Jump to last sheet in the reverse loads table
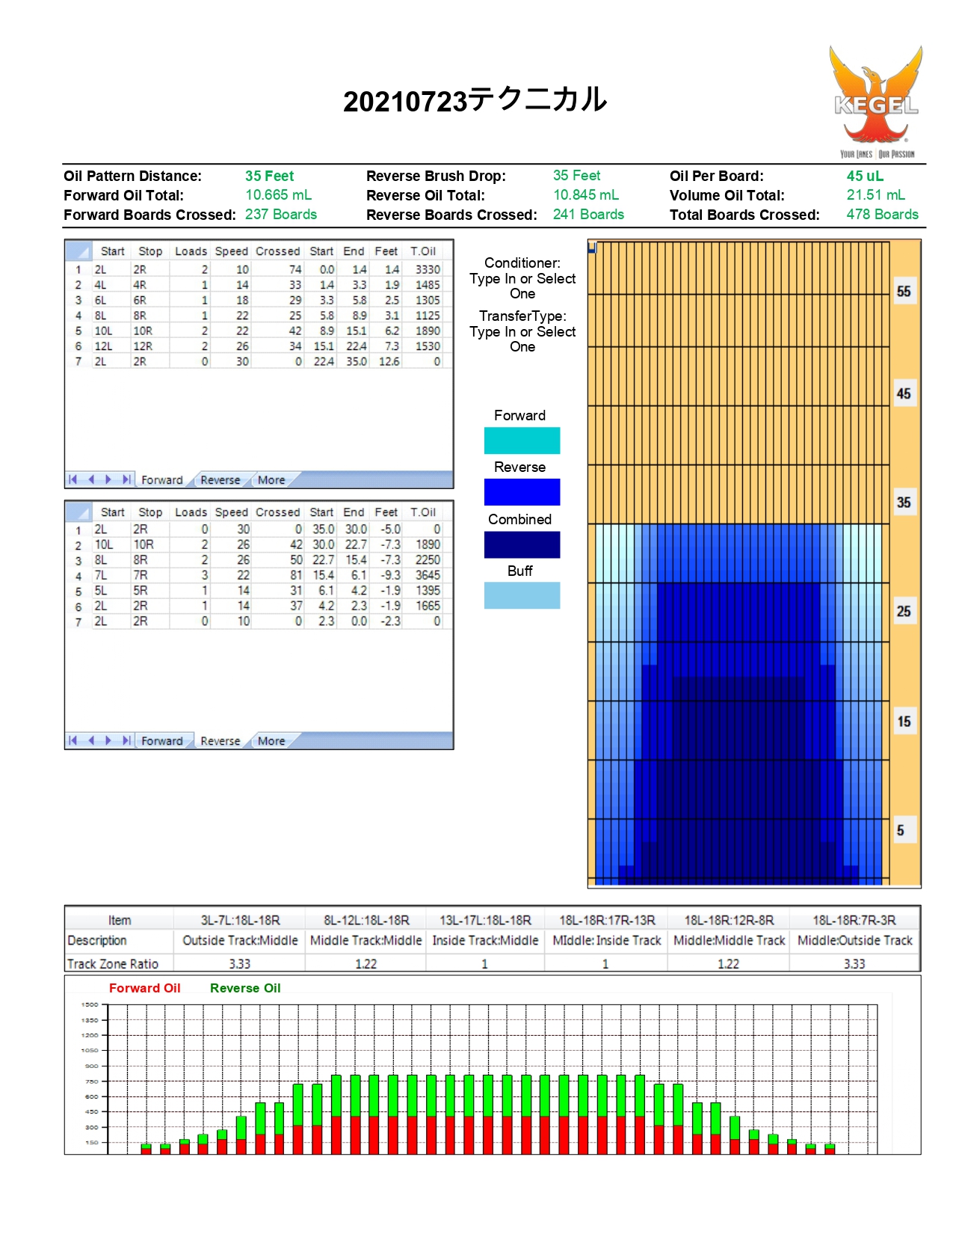953x1234 pixels. click(x=126, y=740)
